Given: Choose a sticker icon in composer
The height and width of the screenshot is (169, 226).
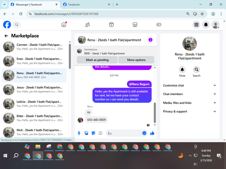Looking at the screenshot, I should [x=94, y=133].
